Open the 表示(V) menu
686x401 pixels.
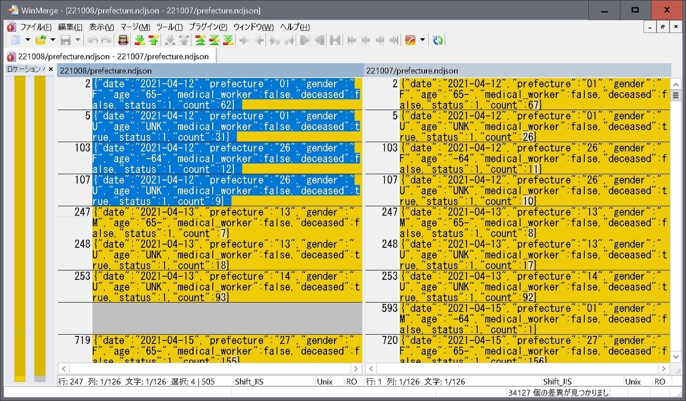(x=101, y=27)
